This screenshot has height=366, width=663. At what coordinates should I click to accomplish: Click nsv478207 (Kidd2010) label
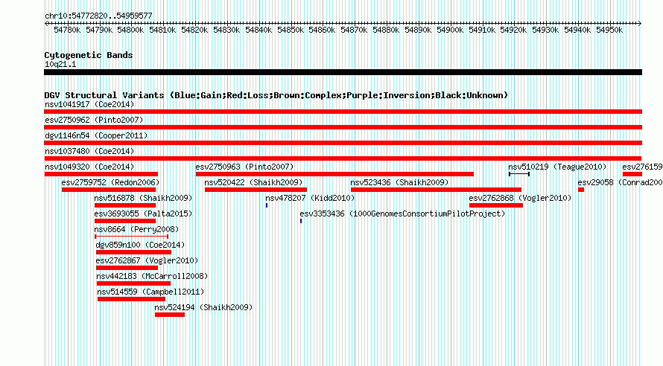pyautogui.click(x=310, y=198)
